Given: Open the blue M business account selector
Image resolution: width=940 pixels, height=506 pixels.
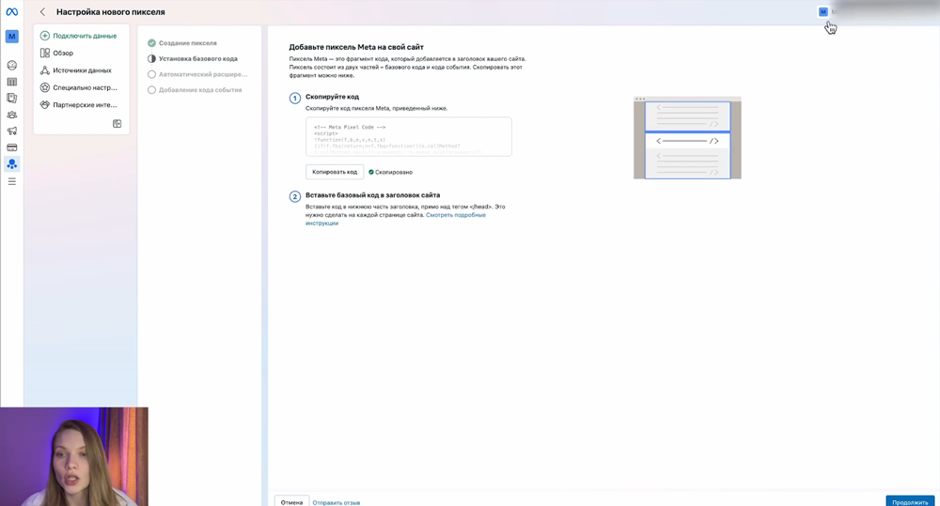Looking at the screenshot, I should click(12, 37).
